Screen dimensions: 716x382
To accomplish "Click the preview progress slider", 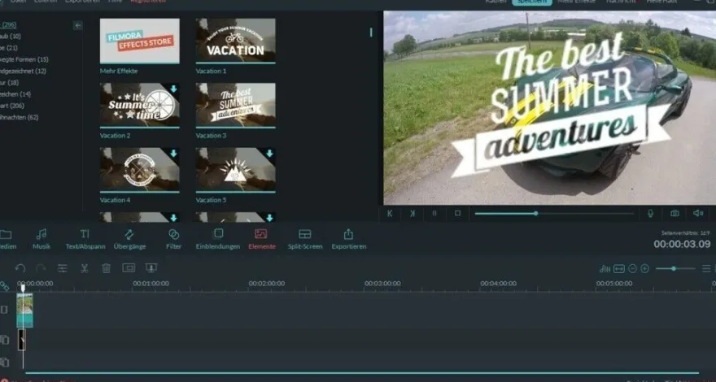I will coord(554,213).
